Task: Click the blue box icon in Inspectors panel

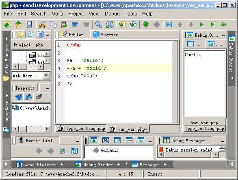Action: [x=19, y=97]
